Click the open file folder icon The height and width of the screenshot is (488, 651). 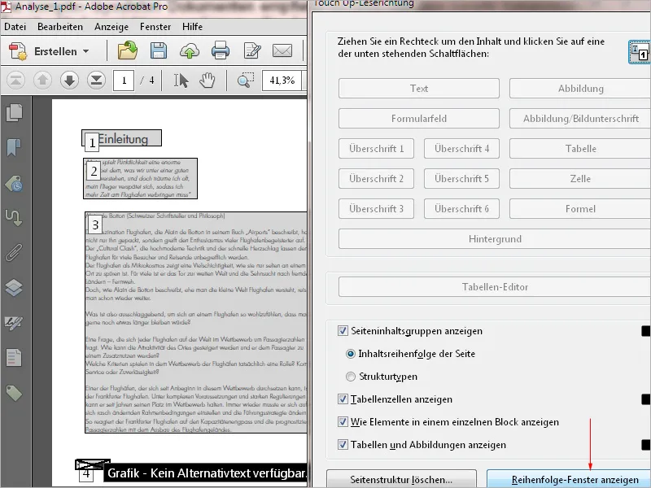(128, 50)
